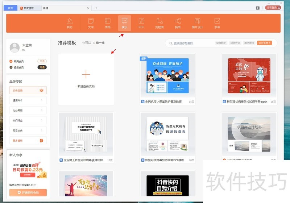Click the grey user avatar
The height and width of the screenshot is (203, 290).
(x=14, y=47)
